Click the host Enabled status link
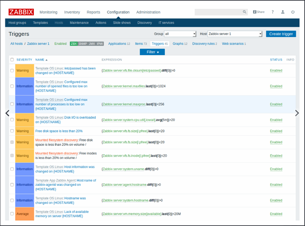 60,44
